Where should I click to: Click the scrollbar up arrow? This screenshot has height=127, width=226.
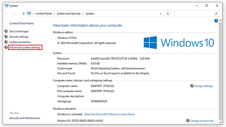(x=220, y=21)
